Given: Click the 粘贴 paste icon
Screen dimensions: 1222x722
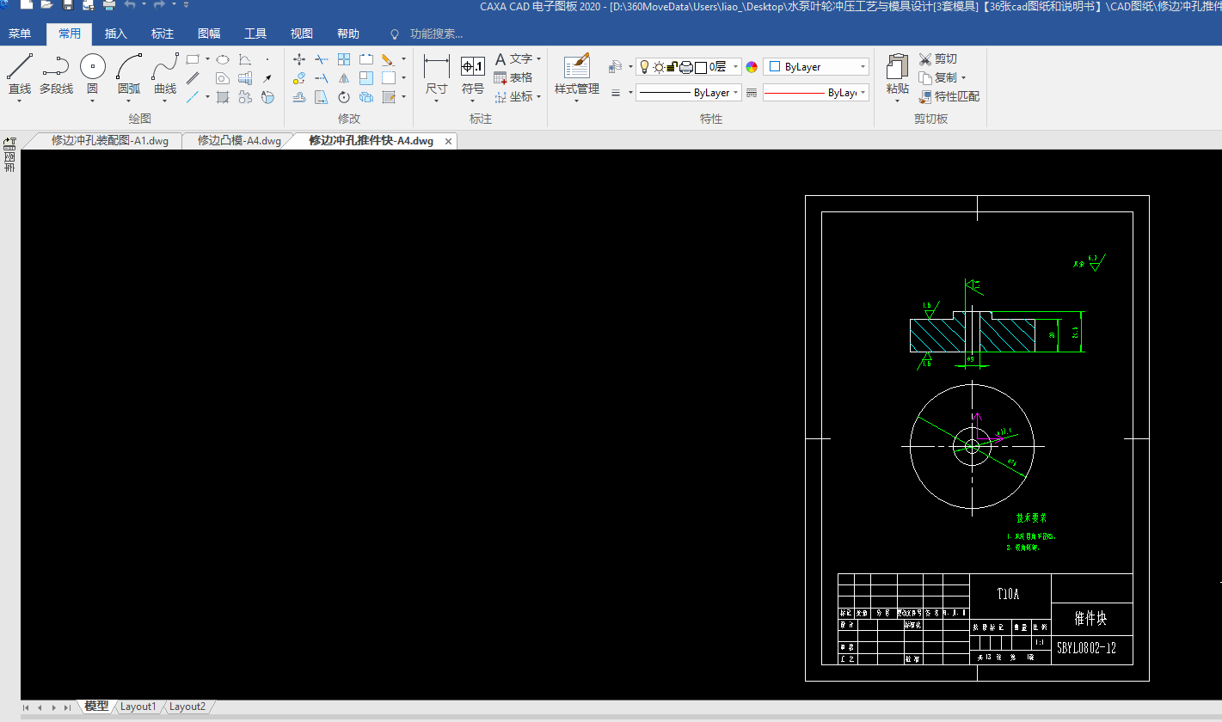Looking at the screenshot, I should pyautogui.click(x=897, y=66).
